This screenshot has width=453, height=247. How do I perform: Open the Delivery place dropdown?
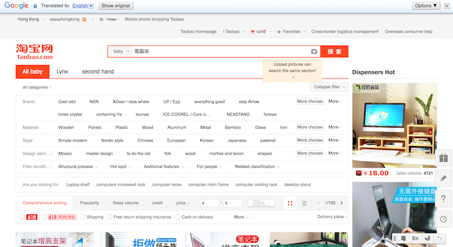click(332, 217)
